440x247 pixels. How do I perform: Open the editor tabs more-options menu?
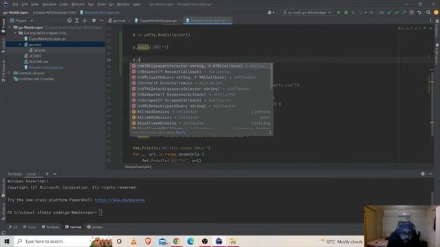point(430,21)
